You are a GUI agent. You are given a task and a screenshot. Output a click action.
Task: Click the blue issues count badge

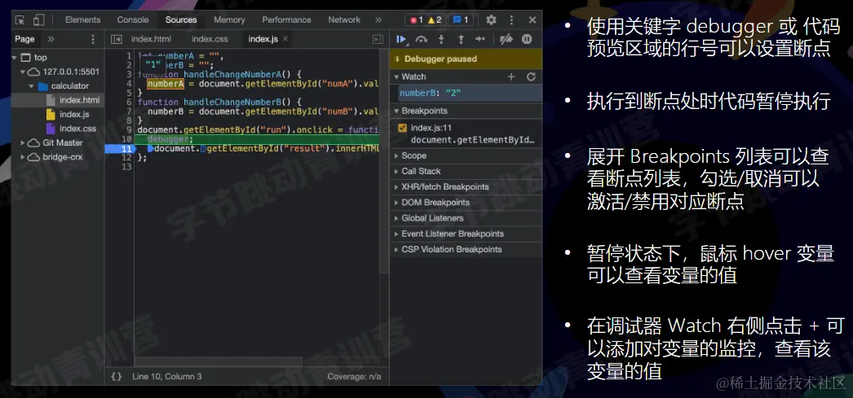[461, 20]
